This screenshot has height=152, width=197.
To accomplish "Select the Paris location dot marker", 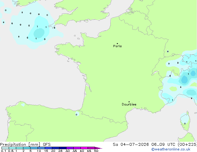I will 117,43.
